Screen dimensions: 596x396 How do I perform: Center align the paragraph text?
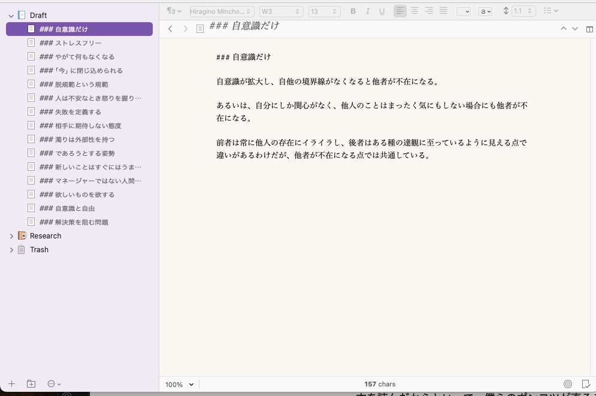pyautogui.click(x=414, y=11)
